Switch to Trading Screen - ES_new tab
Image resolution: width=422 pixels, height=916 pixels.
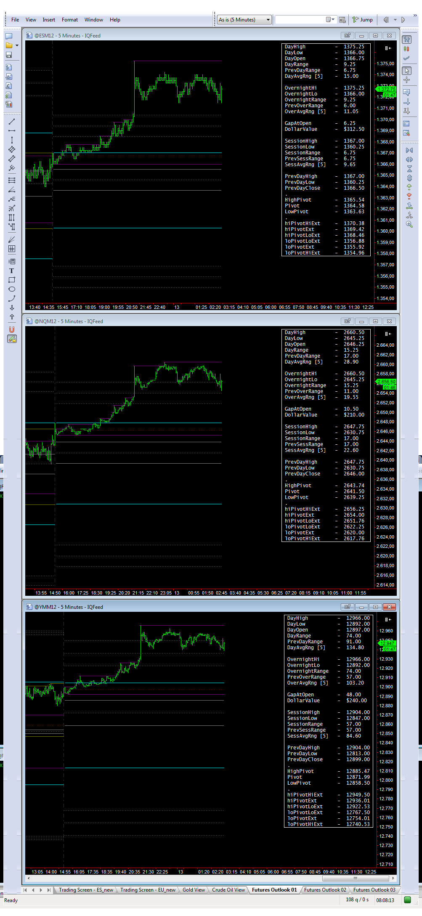(86, 890)
